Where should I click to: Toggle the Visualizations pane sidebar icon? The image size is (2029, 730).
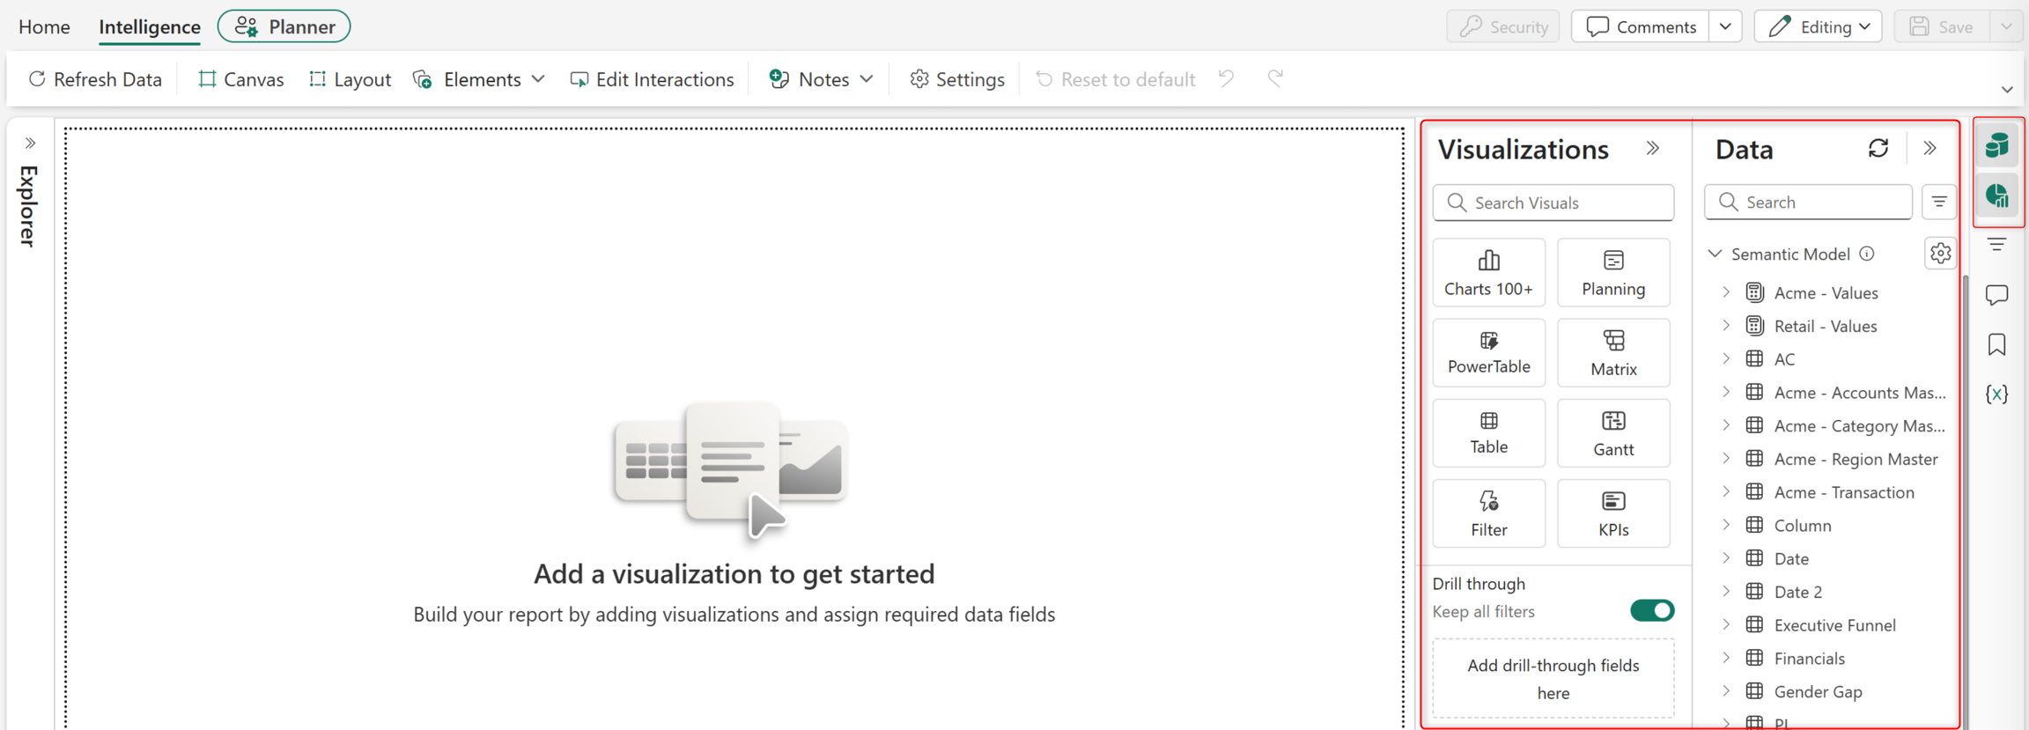1996,195
